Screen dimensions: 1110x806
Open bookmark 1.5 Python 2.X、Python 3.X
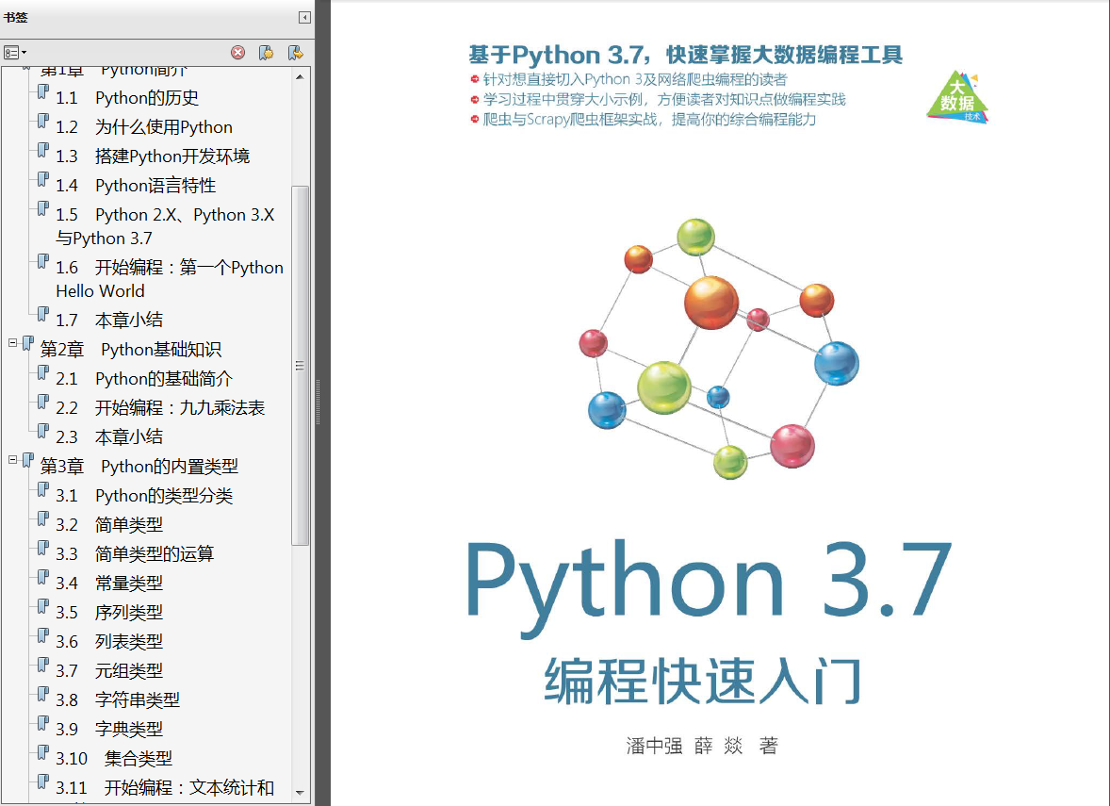coord(165,226)
